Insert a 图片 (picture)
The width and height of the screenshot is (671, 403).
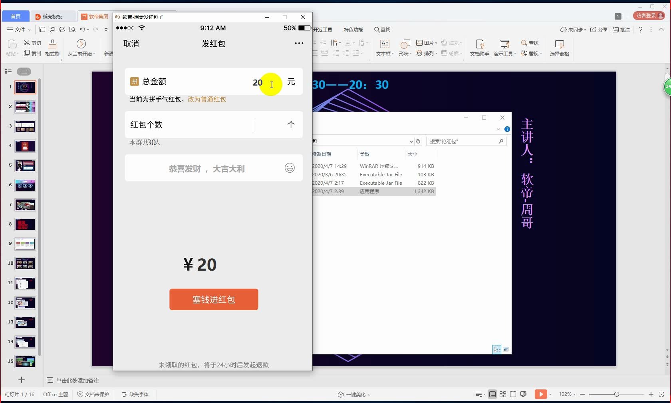(x=425, y=43)
